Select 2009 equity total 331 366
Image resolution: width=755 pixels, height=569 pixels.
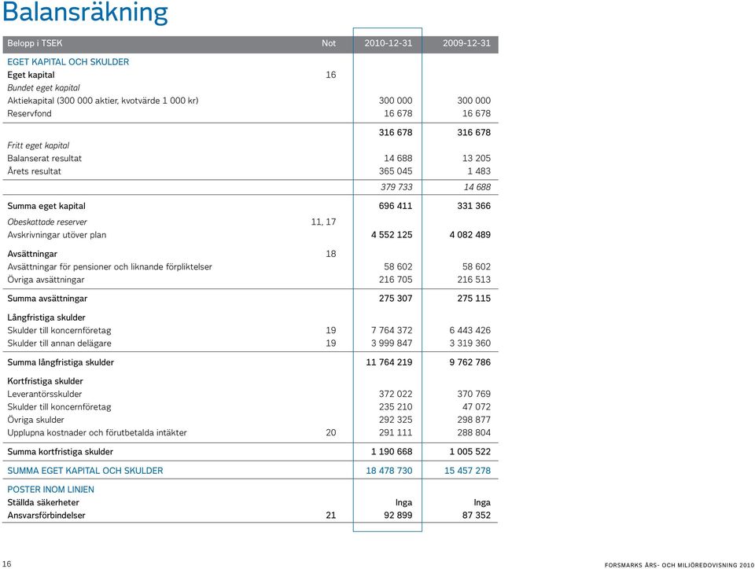point(473,206)
